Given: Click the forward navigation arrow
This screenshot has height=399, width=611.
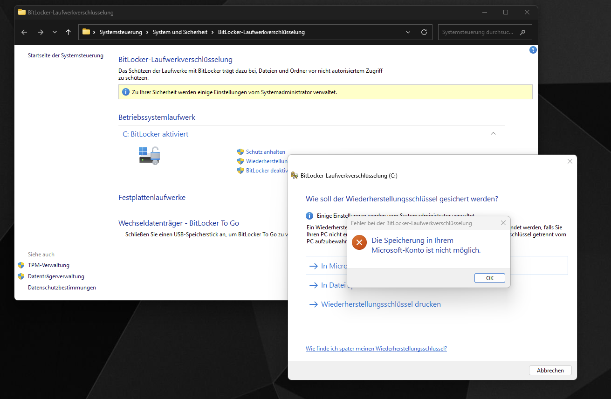Looking at the screenshot, I should pyautogui.click(x=41, y=32).
